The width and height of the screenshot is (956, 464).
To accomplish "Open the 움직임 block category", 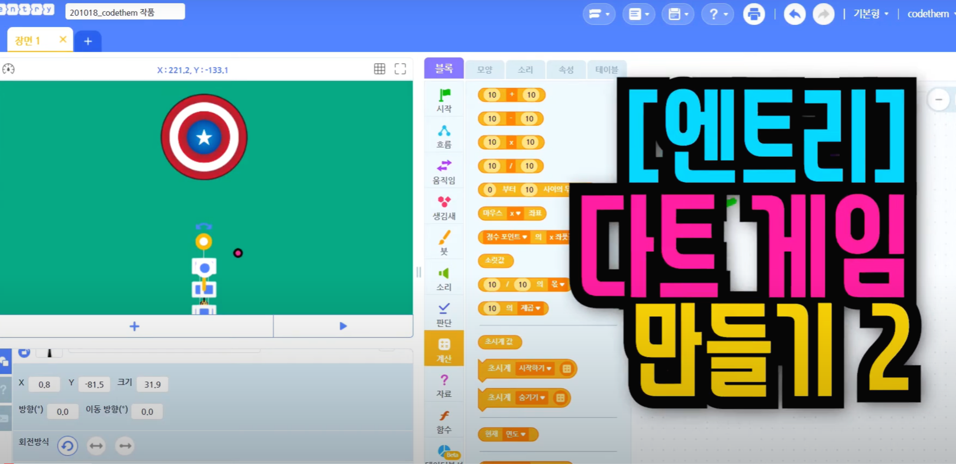I will (444, 172).
